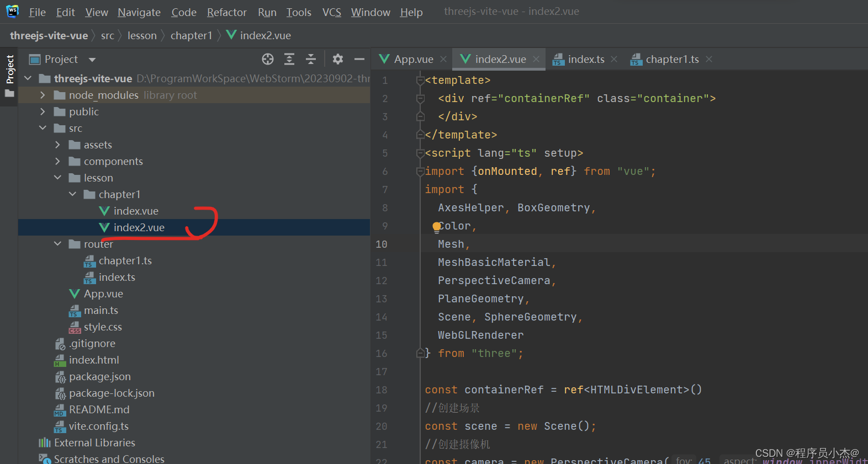
Task: Select package-lock.json in the project tree
Action: pyautogui.click(x=112, y=393)
